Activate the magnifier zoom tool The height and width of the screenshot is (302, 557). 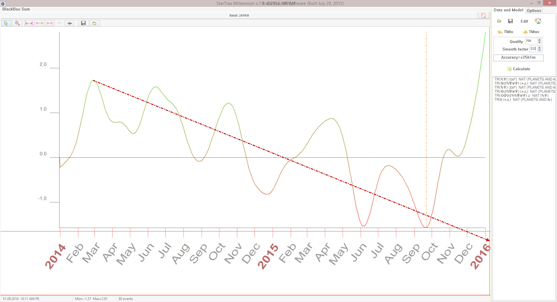tap(17, 23)
